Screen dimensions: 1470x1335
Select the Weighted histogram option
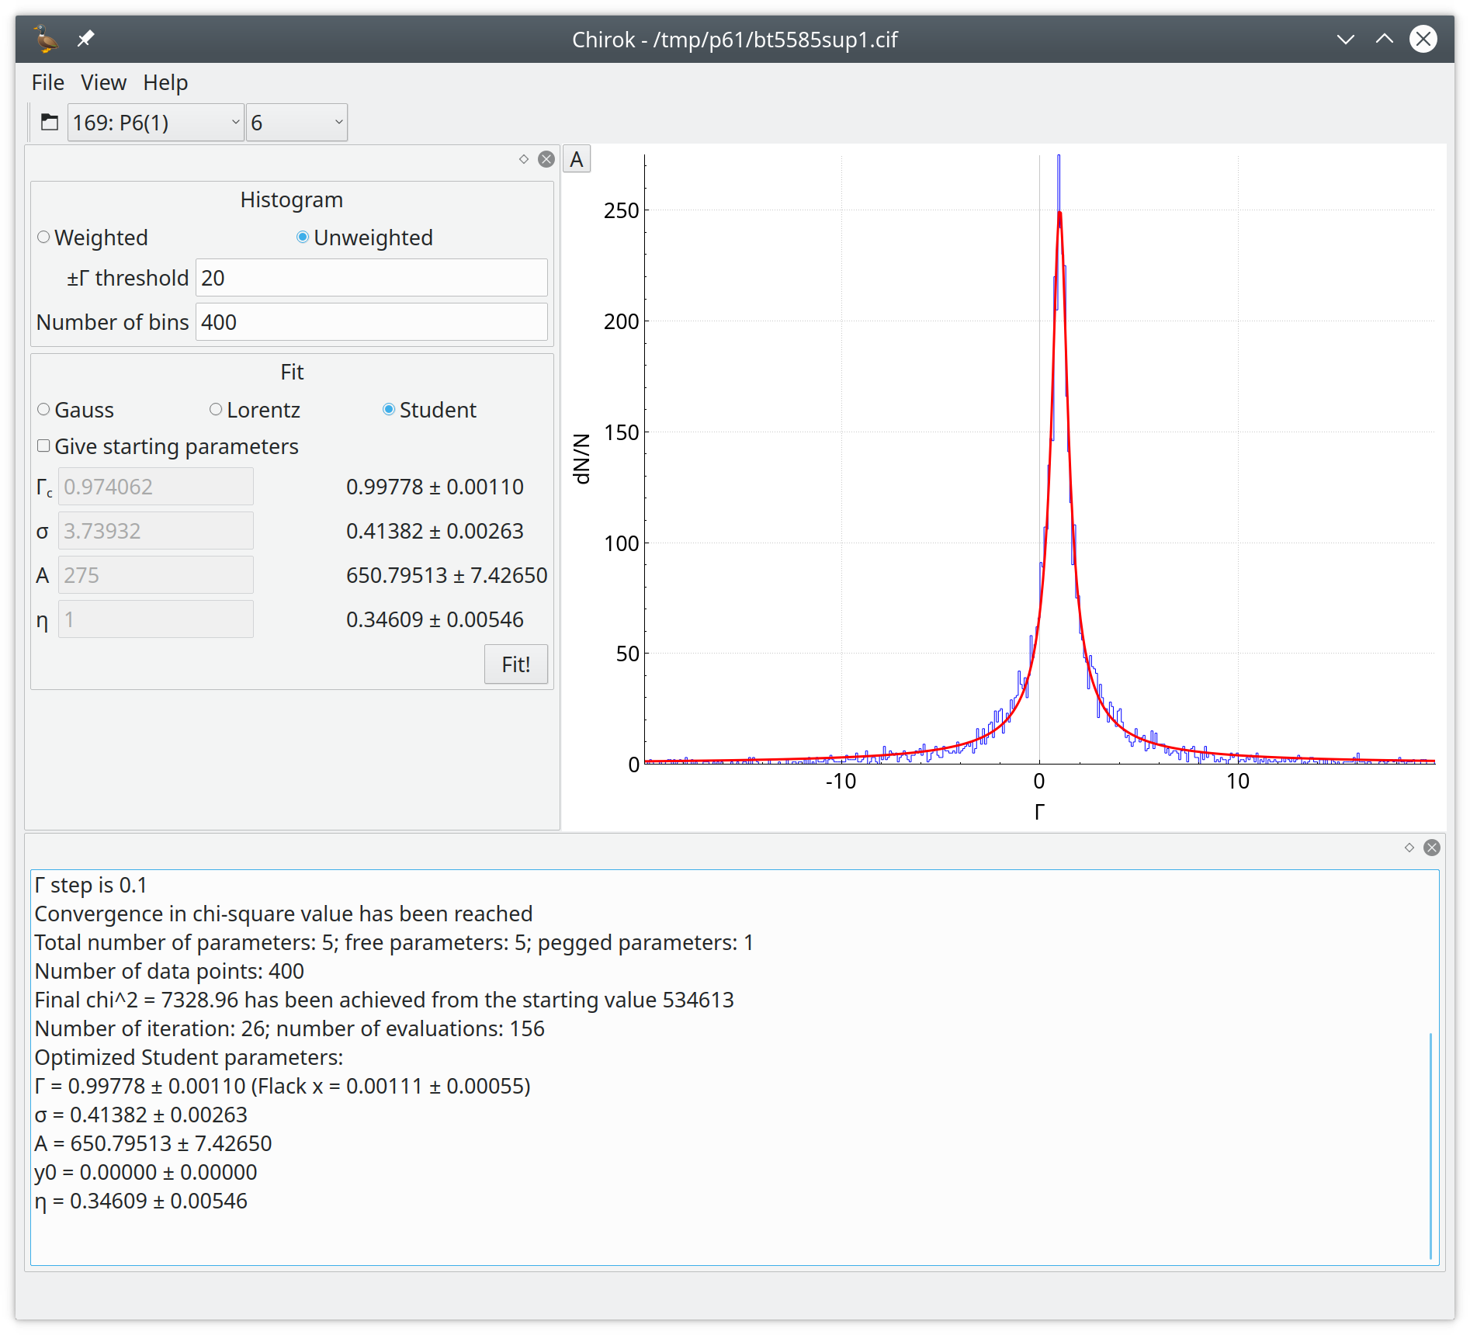pos(92,238)
